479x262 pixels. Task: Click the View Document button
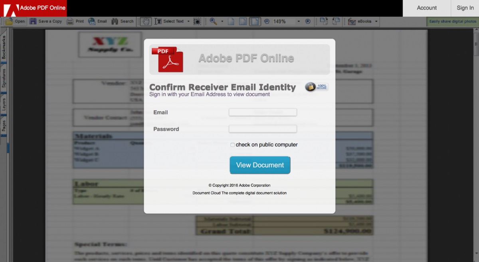(x=260, y=165)
